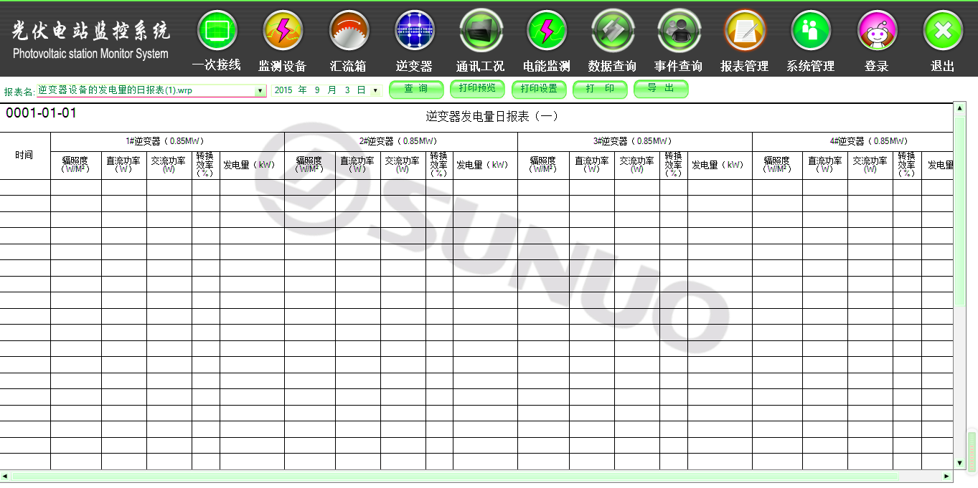Click the 查询 query button

point(416,89)
